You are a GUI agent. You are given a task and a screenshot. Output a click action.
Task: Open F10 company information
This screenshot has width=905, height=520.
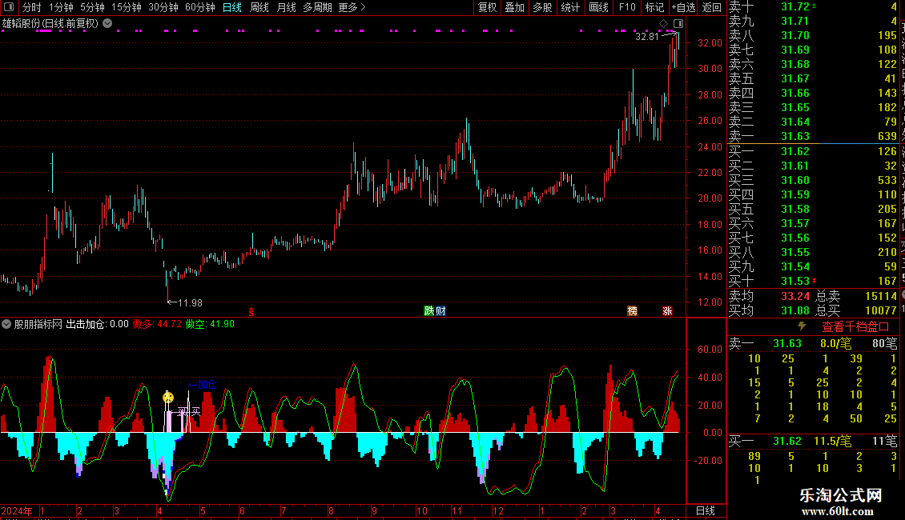tap(627, 7)
